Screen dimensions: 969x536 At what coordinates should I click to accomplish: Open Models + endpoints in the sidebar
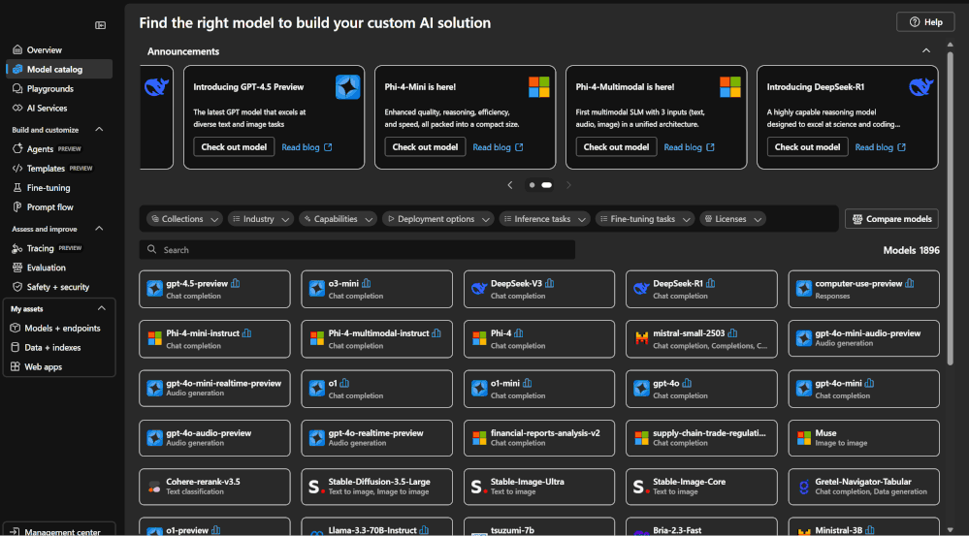pos(59,328)
